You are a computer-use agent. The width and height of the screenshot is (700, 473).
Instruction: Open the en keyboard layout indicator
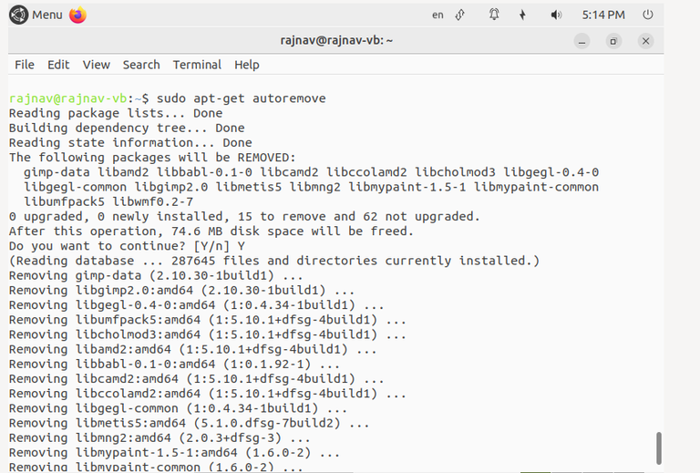(x=437, y=15)
